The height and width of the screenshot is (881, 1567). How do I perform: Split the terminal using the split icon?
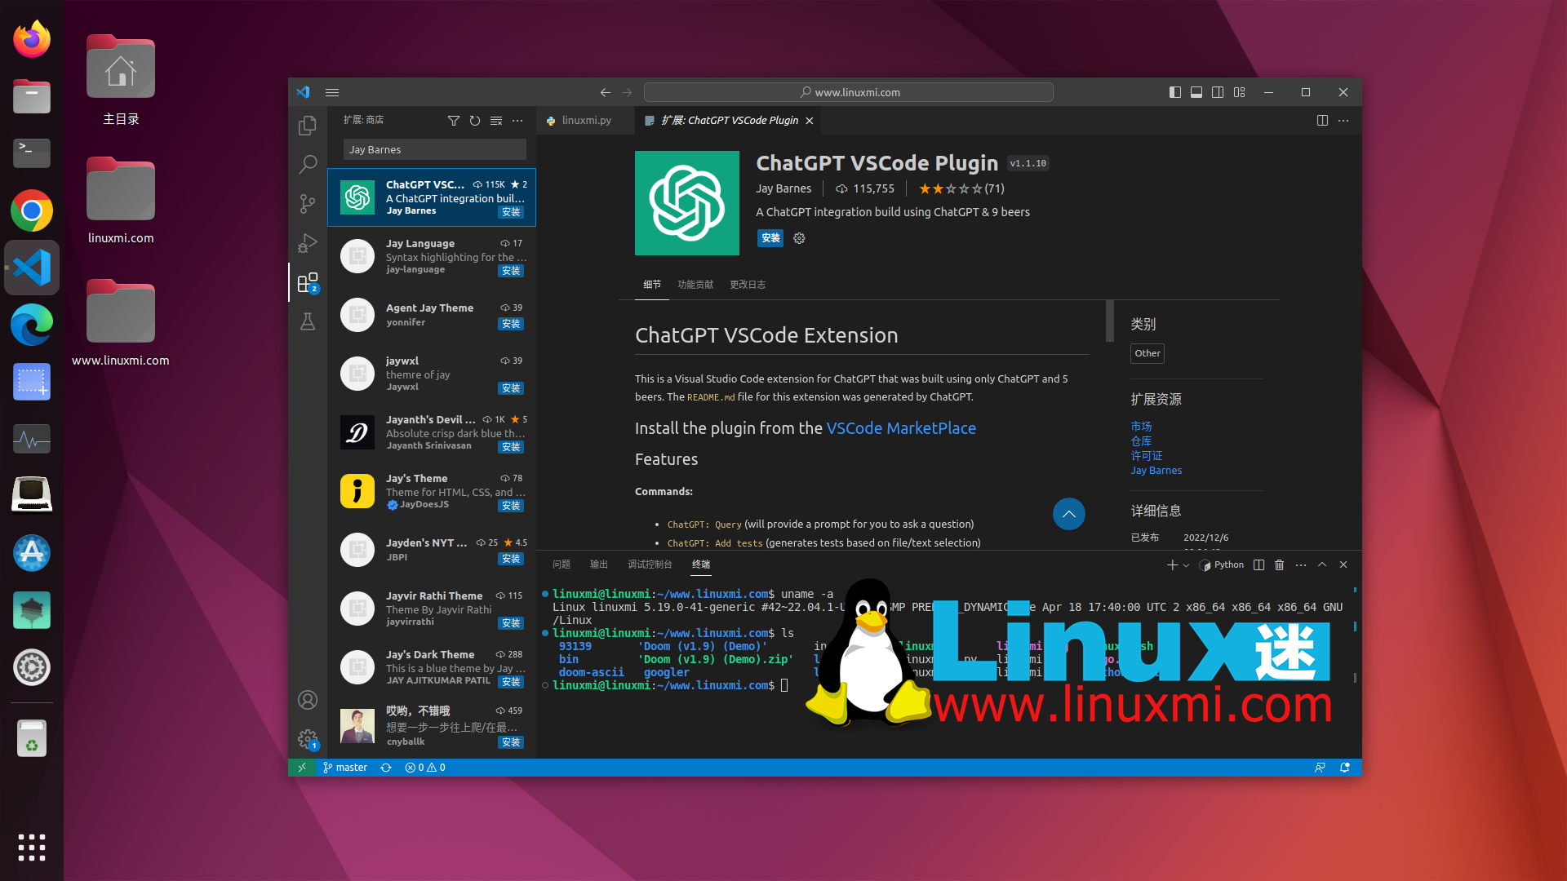[x=1258, y=564]
